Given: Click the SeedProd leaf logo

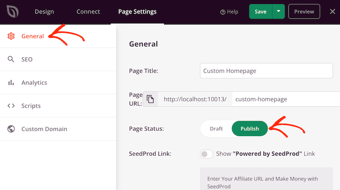Looking at the screenshot, I should click(x=12, y=11).
